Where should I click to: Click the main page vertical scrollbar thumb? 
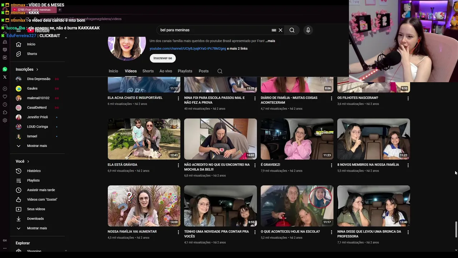456,229
